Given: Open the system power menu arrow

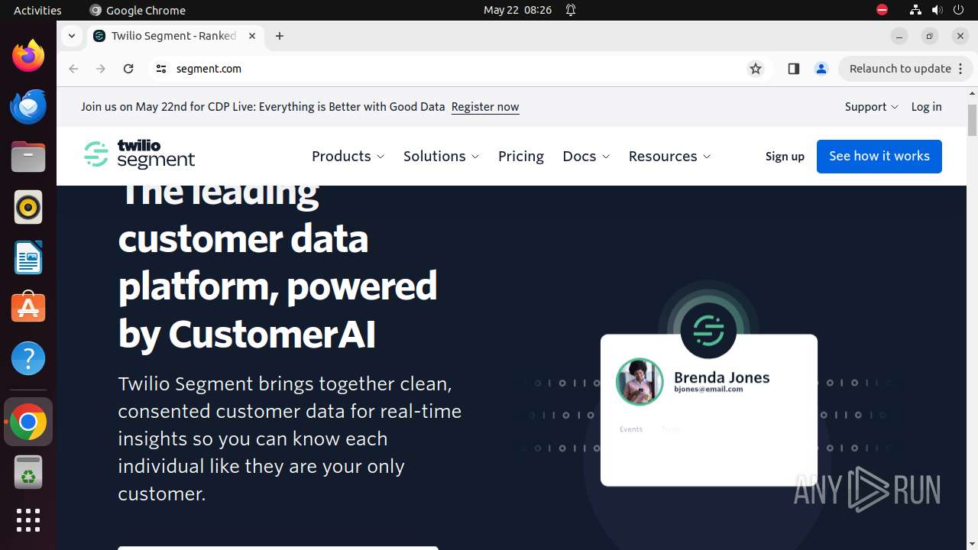Looking at the screenshot, I should coord(958,10).
